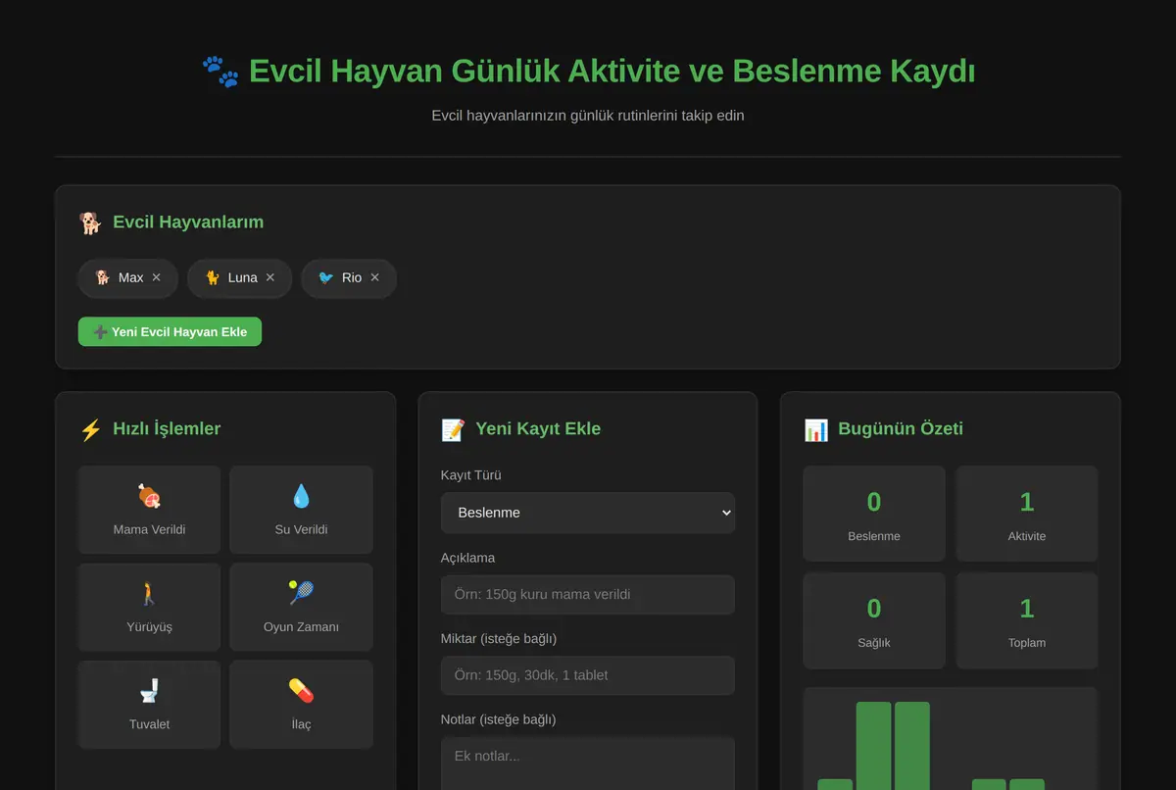1176x790 pixels.
Task: Remove Max with its X icon
Action: click(x=156, y=277)
